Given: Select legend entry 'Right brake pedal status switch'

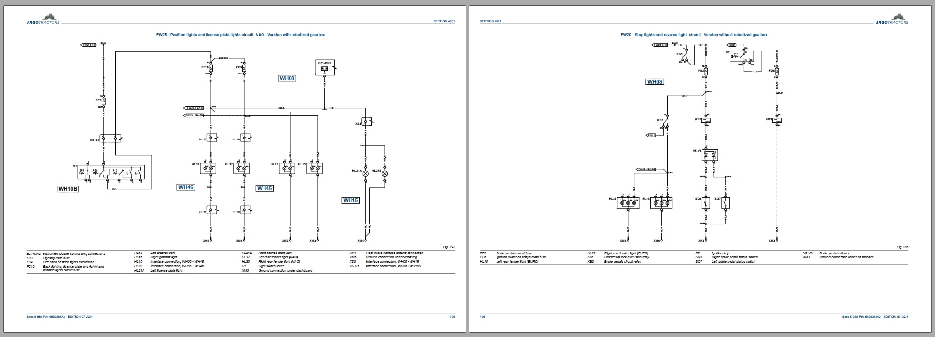Looking at the screenshot, I should pyautogui.click(x=734, y=257).
